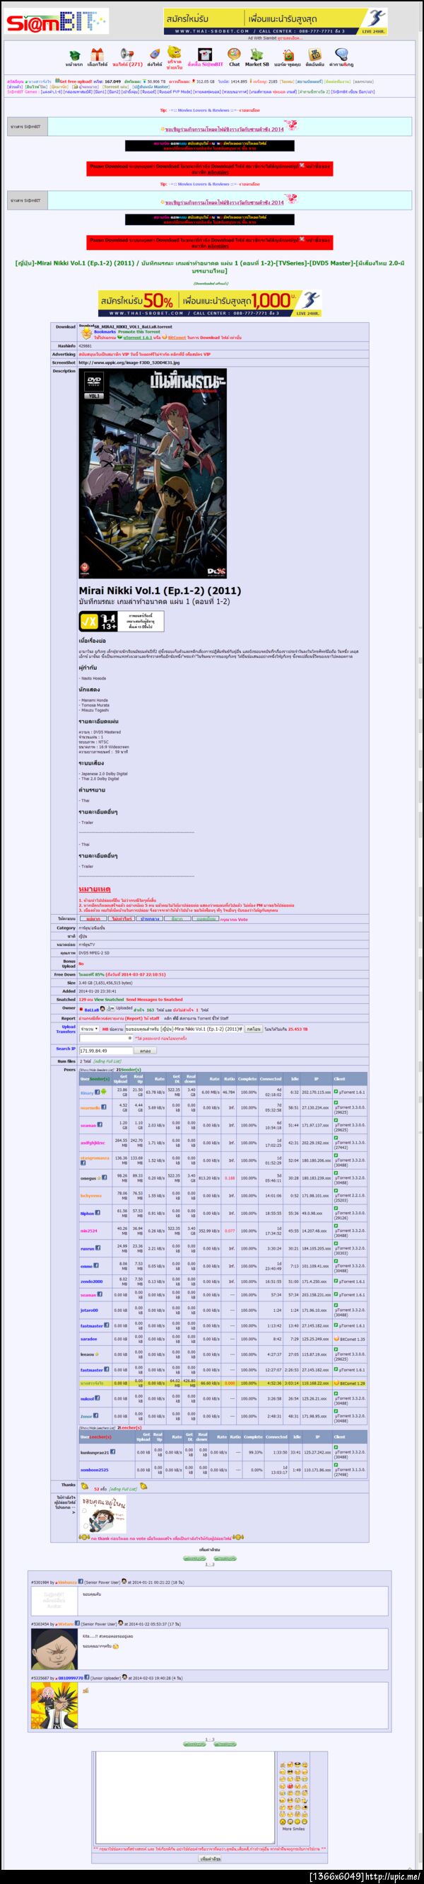Open seeder omegus profile
Viewport: 424px width, 1884px height.
pyautogui.click(x=88, y=1178)
